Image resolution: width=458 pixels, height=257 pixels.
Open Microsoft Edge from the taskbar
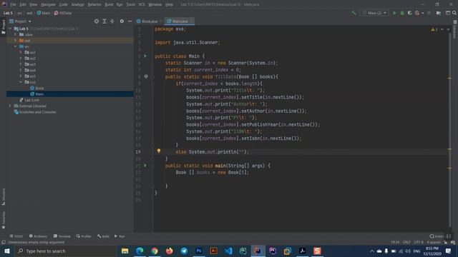click(x=140, y=251)
